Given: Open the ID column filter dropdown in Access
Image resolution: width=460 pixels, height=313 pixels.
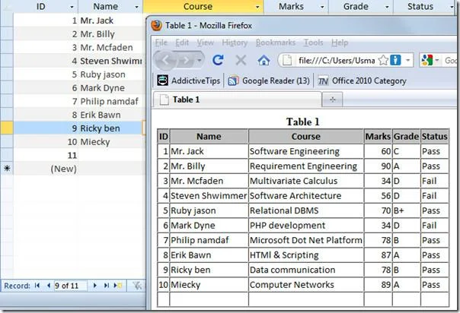Looking at the screenshot, I should pyautogui.click(x=72, y=7).
